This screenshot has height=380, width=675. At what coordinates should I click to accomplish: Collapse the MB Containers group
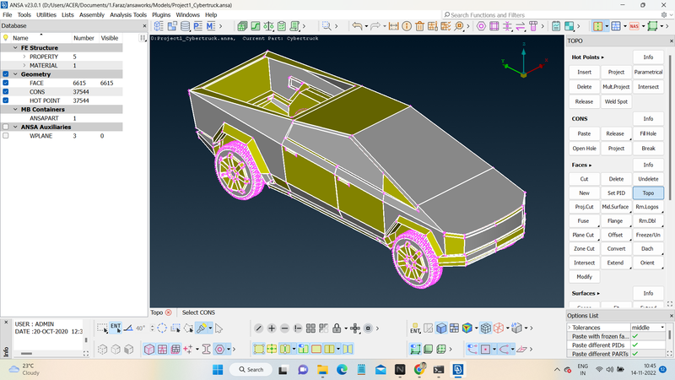[x=15, y=110]
